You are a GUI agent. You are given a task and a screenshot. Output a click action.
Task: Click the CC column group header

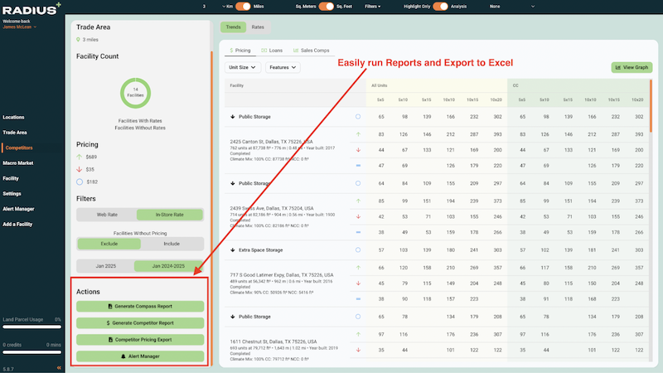[515, 85]
